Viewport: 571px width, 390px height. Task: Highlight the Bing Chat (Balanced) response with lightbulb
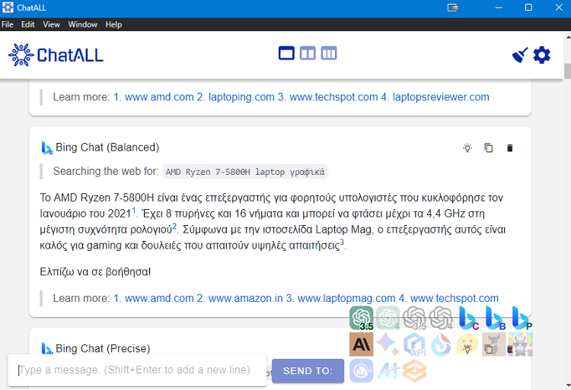467,147
